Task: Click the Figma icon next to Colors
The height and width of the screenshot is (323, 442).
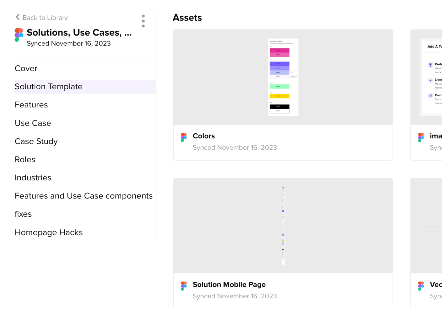Action: pos(184,137)
